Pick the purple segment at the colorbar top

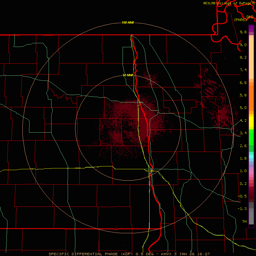(251, 28)
